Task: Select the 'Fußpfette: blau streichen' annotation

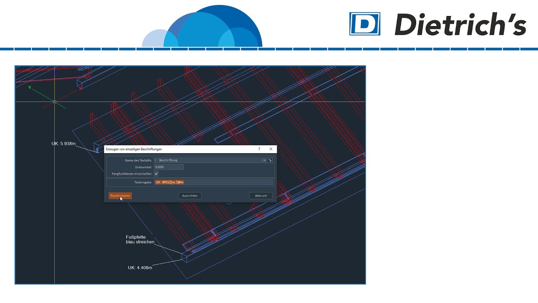Action: click(x=140, y=239)
